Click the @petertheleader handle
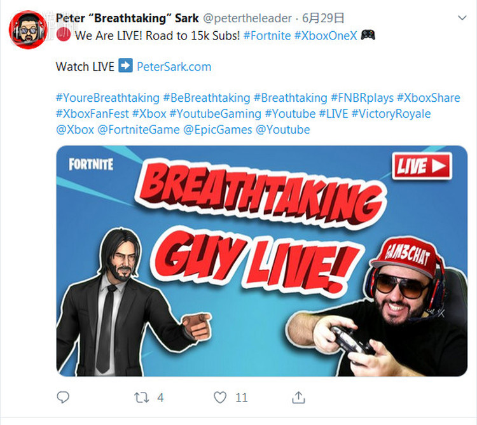The height and width of the screenshot is (425, 477). coord(247,18)
